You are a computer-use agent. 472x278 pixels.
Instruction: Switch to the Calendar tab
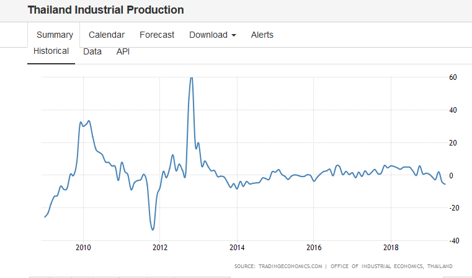tap(107, 35)
